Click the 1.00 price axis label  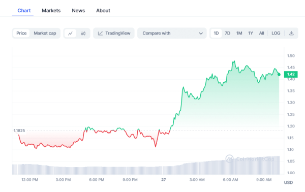point(291,173)
